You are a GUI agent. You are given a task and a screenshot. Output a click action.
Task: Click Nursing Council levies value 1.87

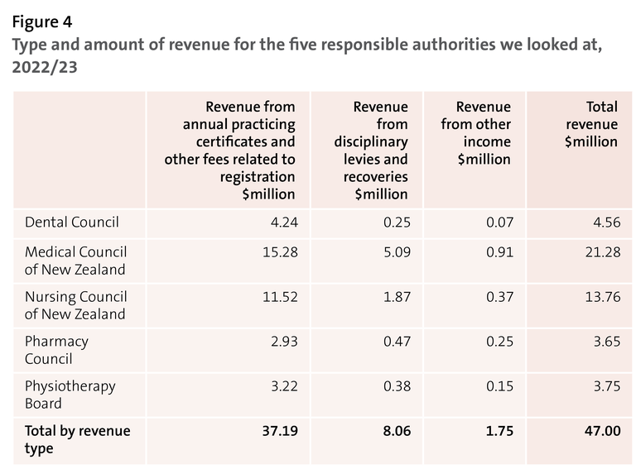[x=397, y=297]
